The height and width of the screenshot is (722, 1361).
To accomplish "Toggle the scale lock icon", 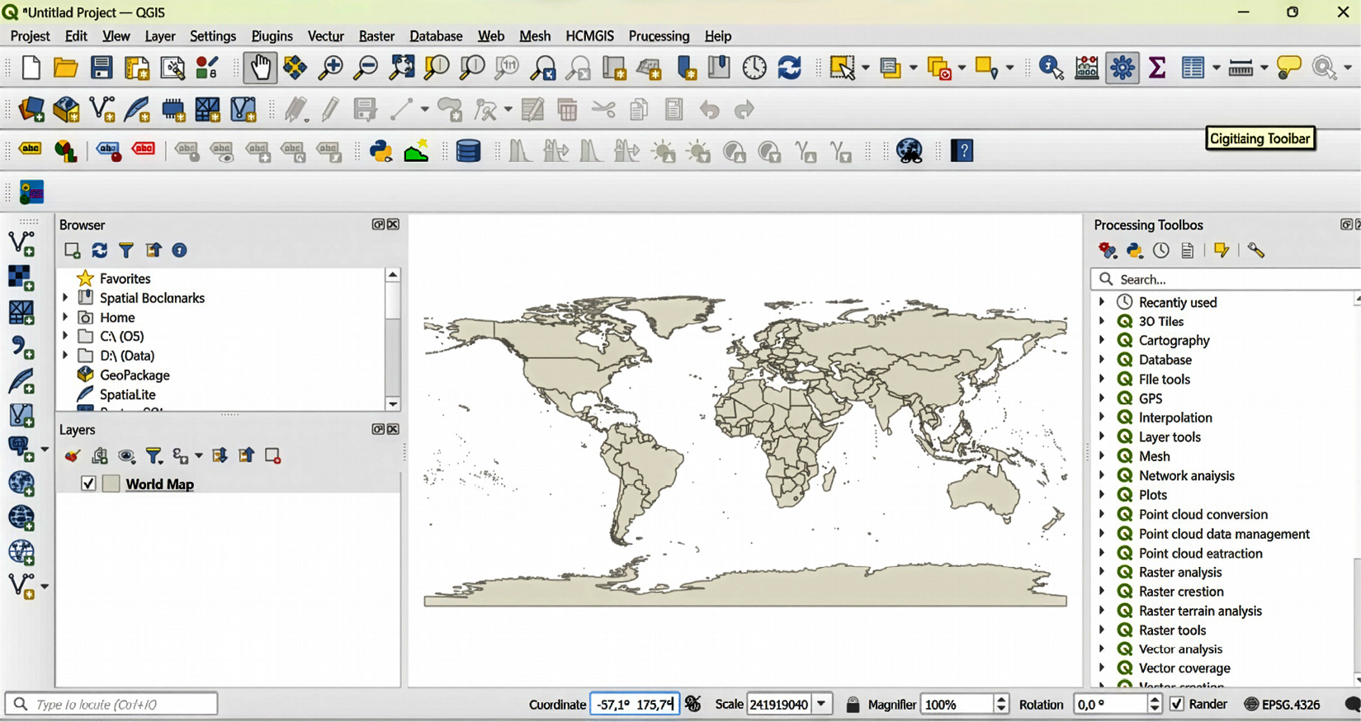I will click(x=853, y=704).
